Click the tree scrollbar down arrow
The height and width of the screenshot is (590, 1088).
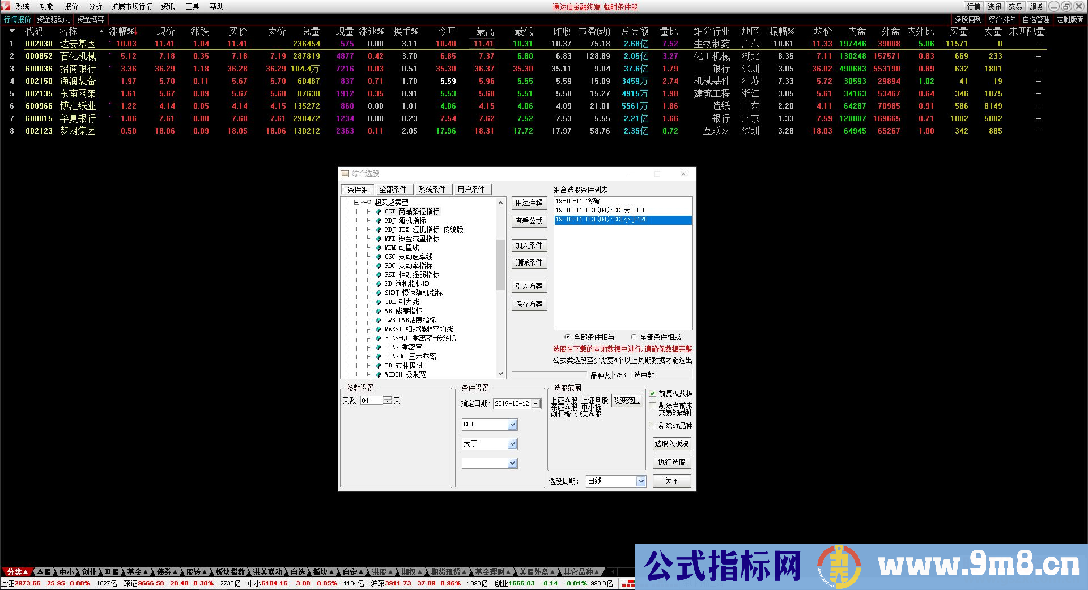[500, 374]
